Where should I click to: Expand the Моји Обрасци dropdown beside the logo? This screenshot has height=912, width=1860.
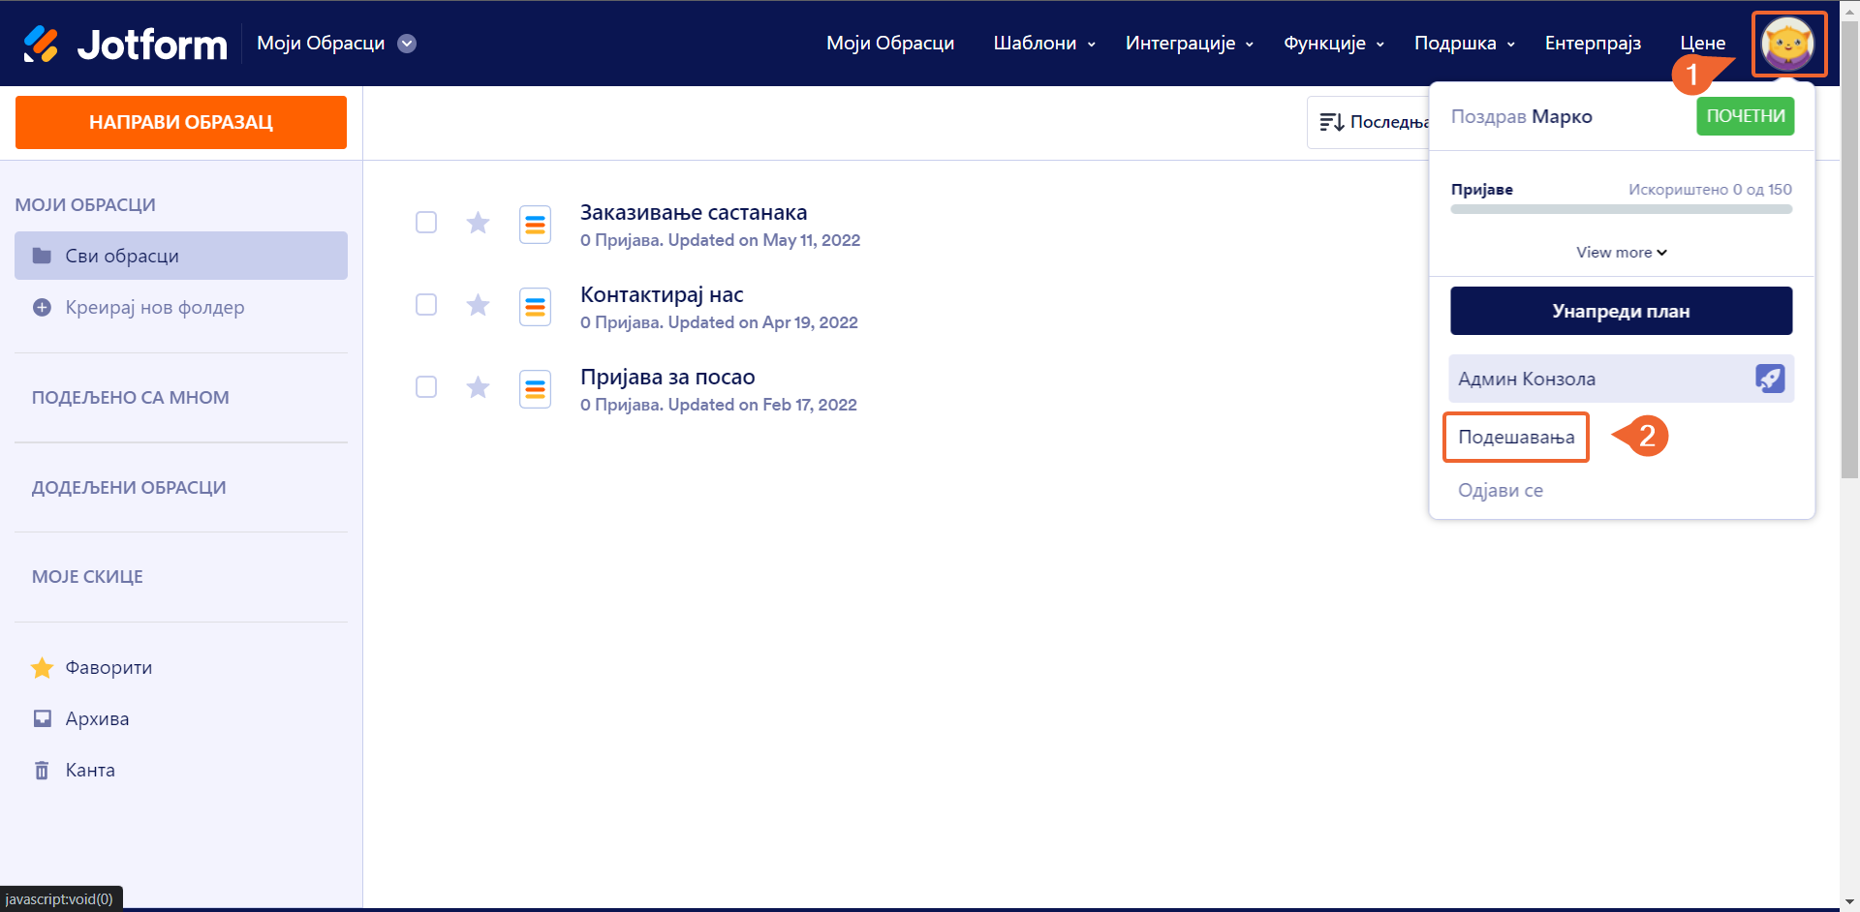click(x=407, y=44)
